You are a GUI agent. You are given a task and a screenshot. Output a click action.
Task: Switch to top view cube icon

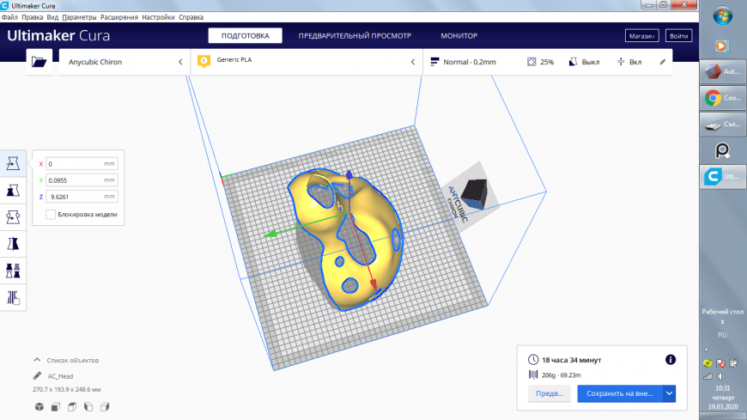(72, 406)
